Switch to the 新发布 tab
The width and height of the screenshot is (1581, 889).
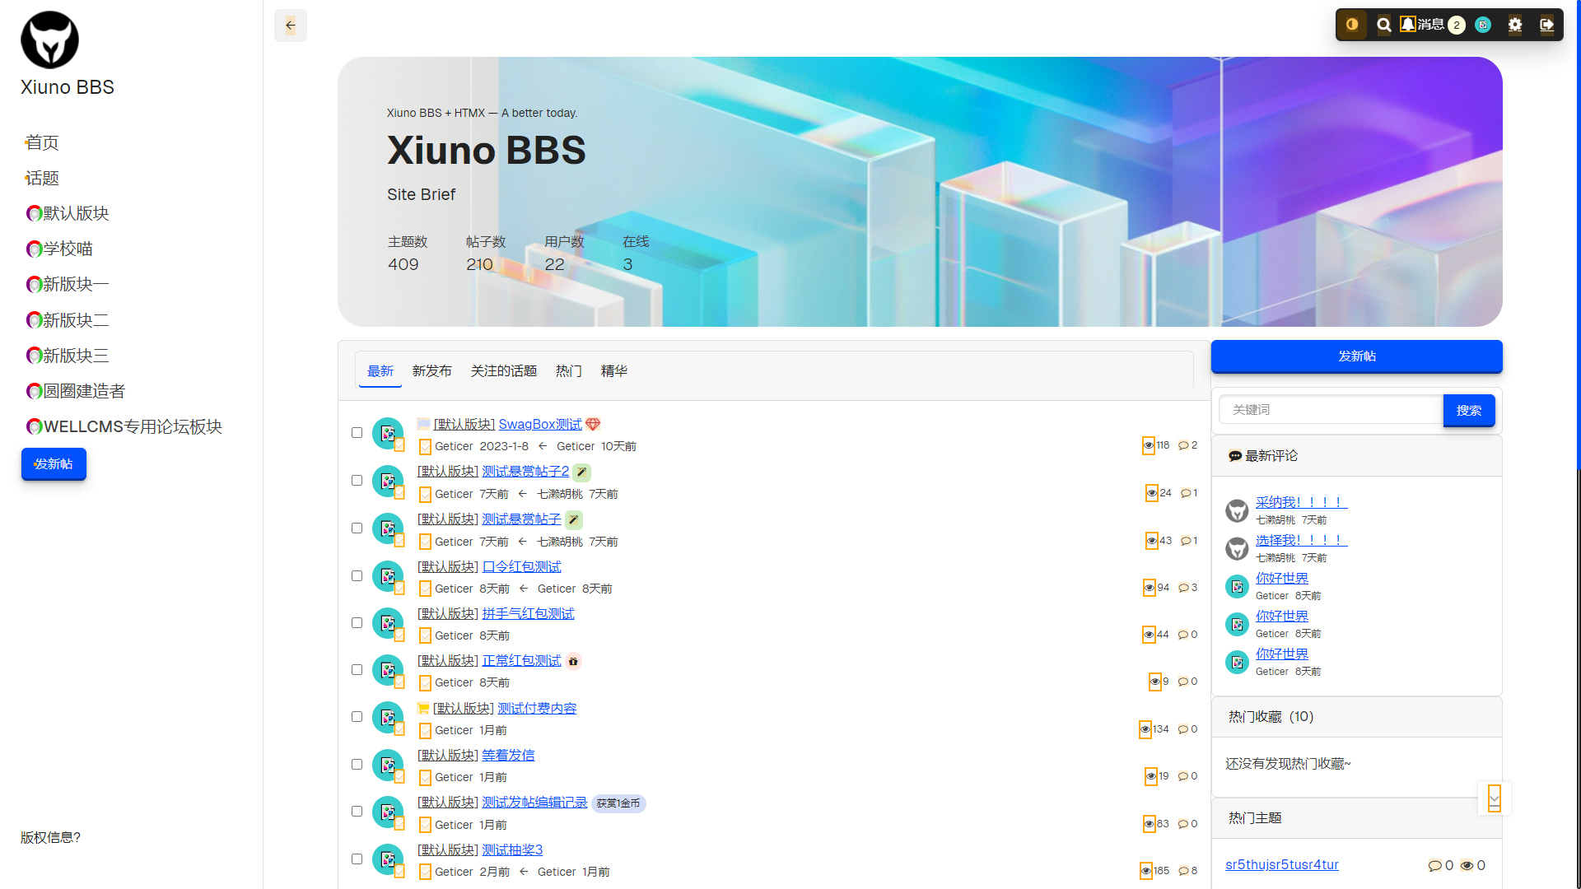point(432,371)
